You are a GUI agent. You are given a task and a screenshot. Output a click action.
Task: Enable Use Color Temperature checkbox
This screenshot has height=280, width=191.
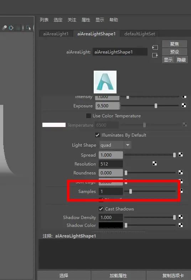(88, 116)
